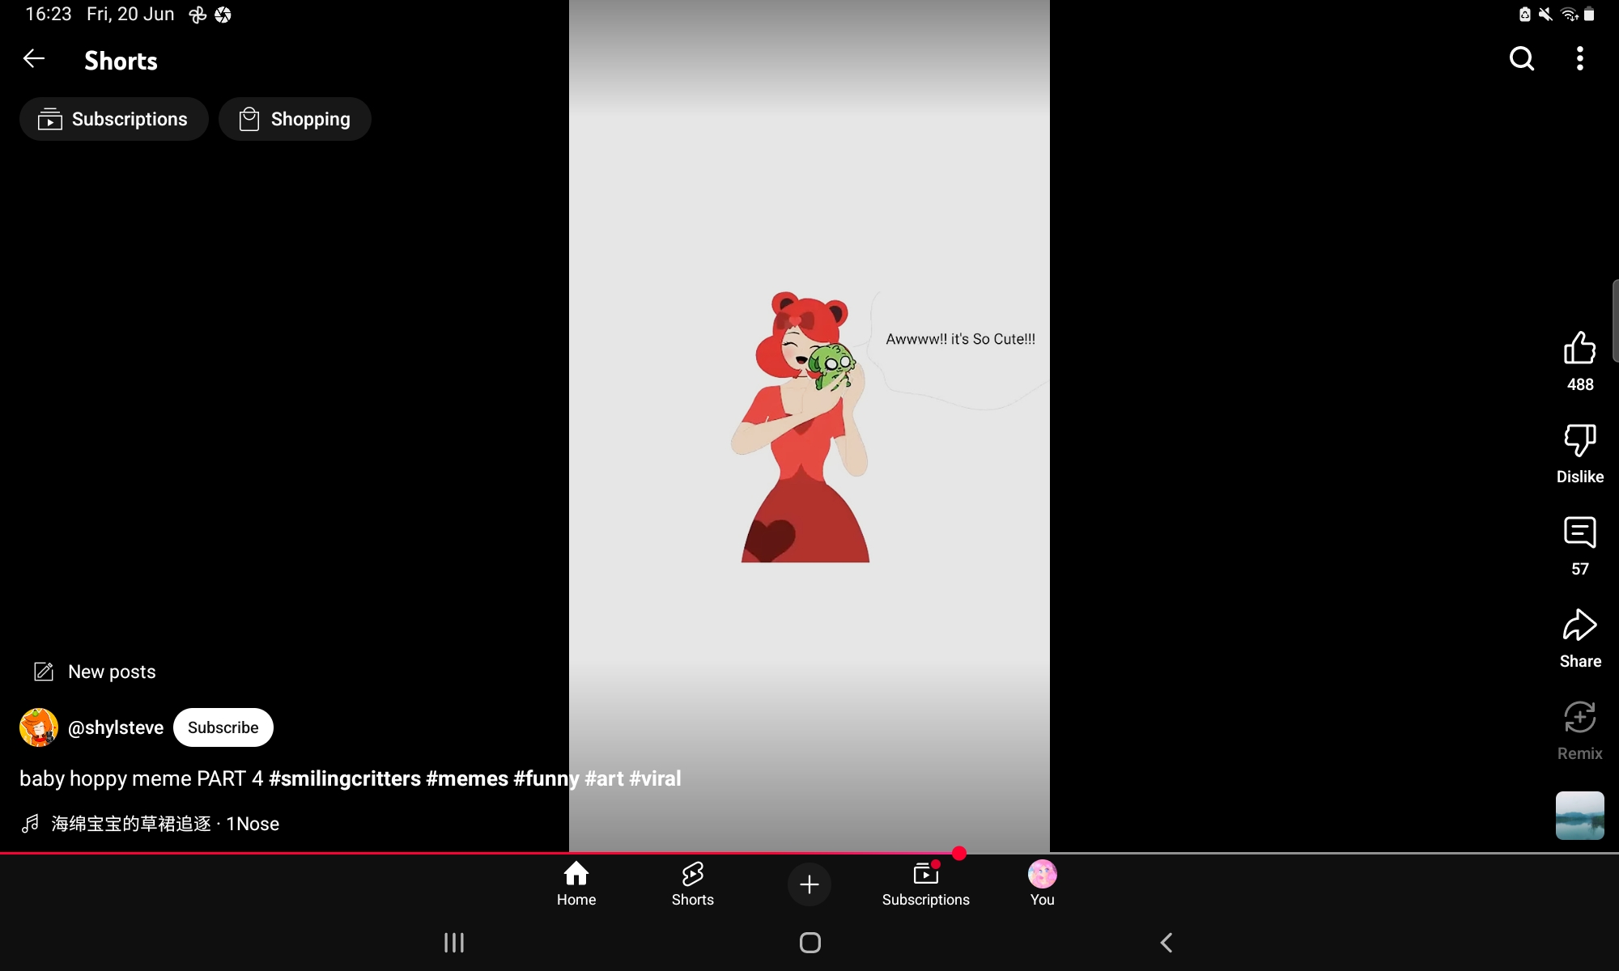The width and height of the screenshot is (1619, 971).
Task: Subscribe to @shylsteve
Action: 223,727
